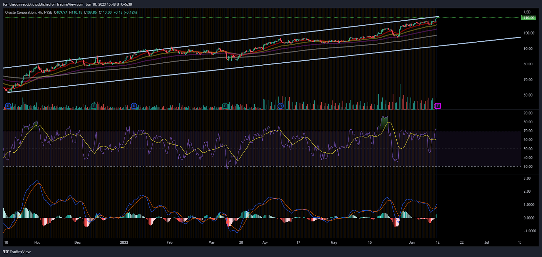Viewport: 542px width, 257px height.
Task: Click the NYSE exchange label in legend
Action: (48, 13)
